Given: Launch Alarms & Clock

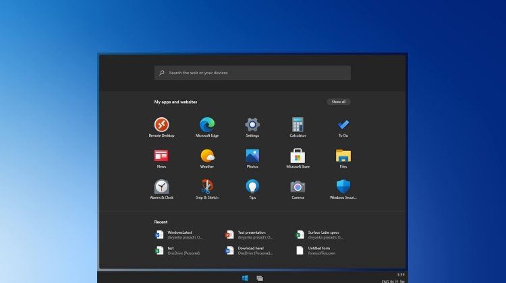Looking at the screenshot, I should tap(161, 187).
